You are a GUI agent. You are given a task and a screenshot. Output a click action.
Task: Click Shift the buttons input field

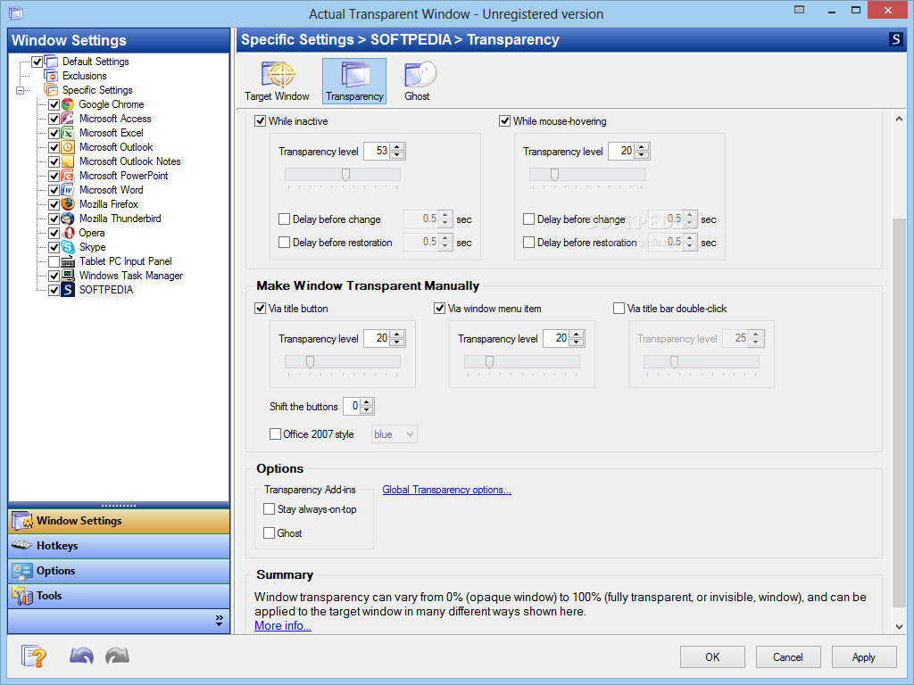point(352,406)
